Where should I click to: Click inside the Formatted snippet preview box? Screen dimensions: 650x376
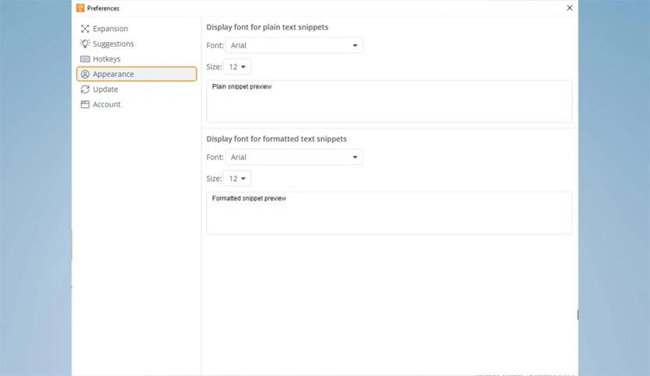pos(389,213)
